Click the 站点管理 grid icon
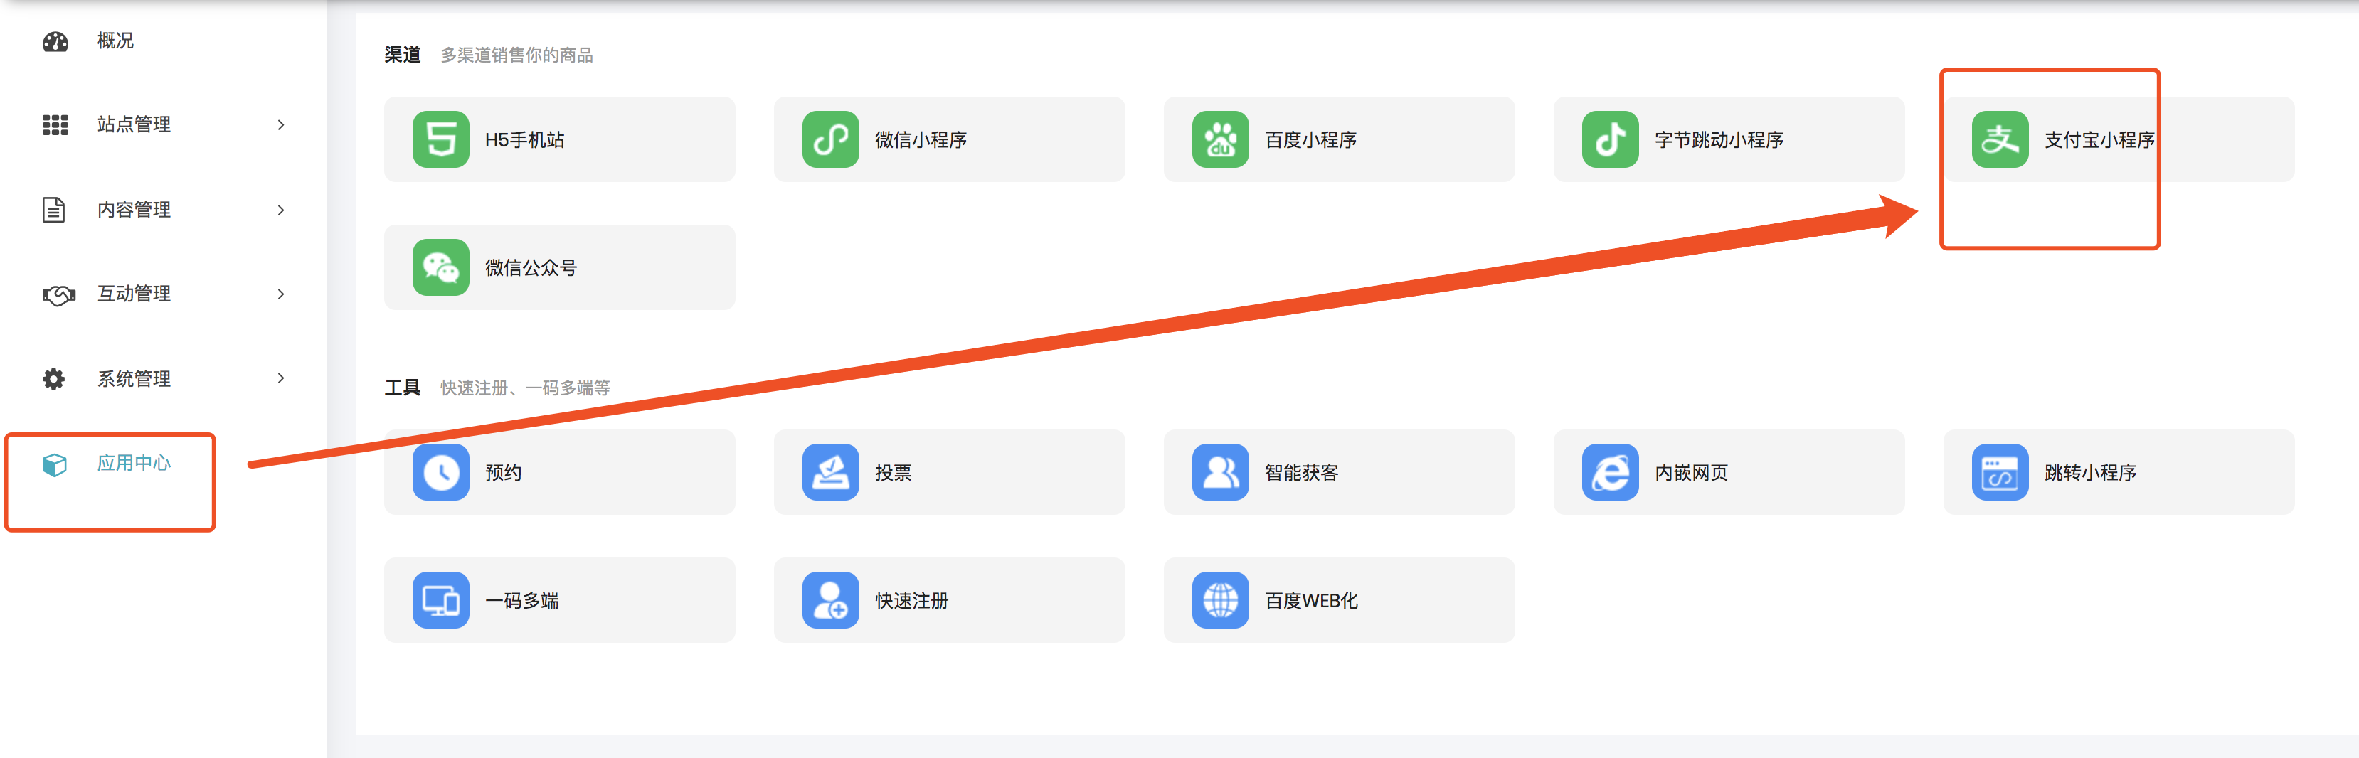The height and width of the screenshot is (758, 2359). [x=55, y=124]
